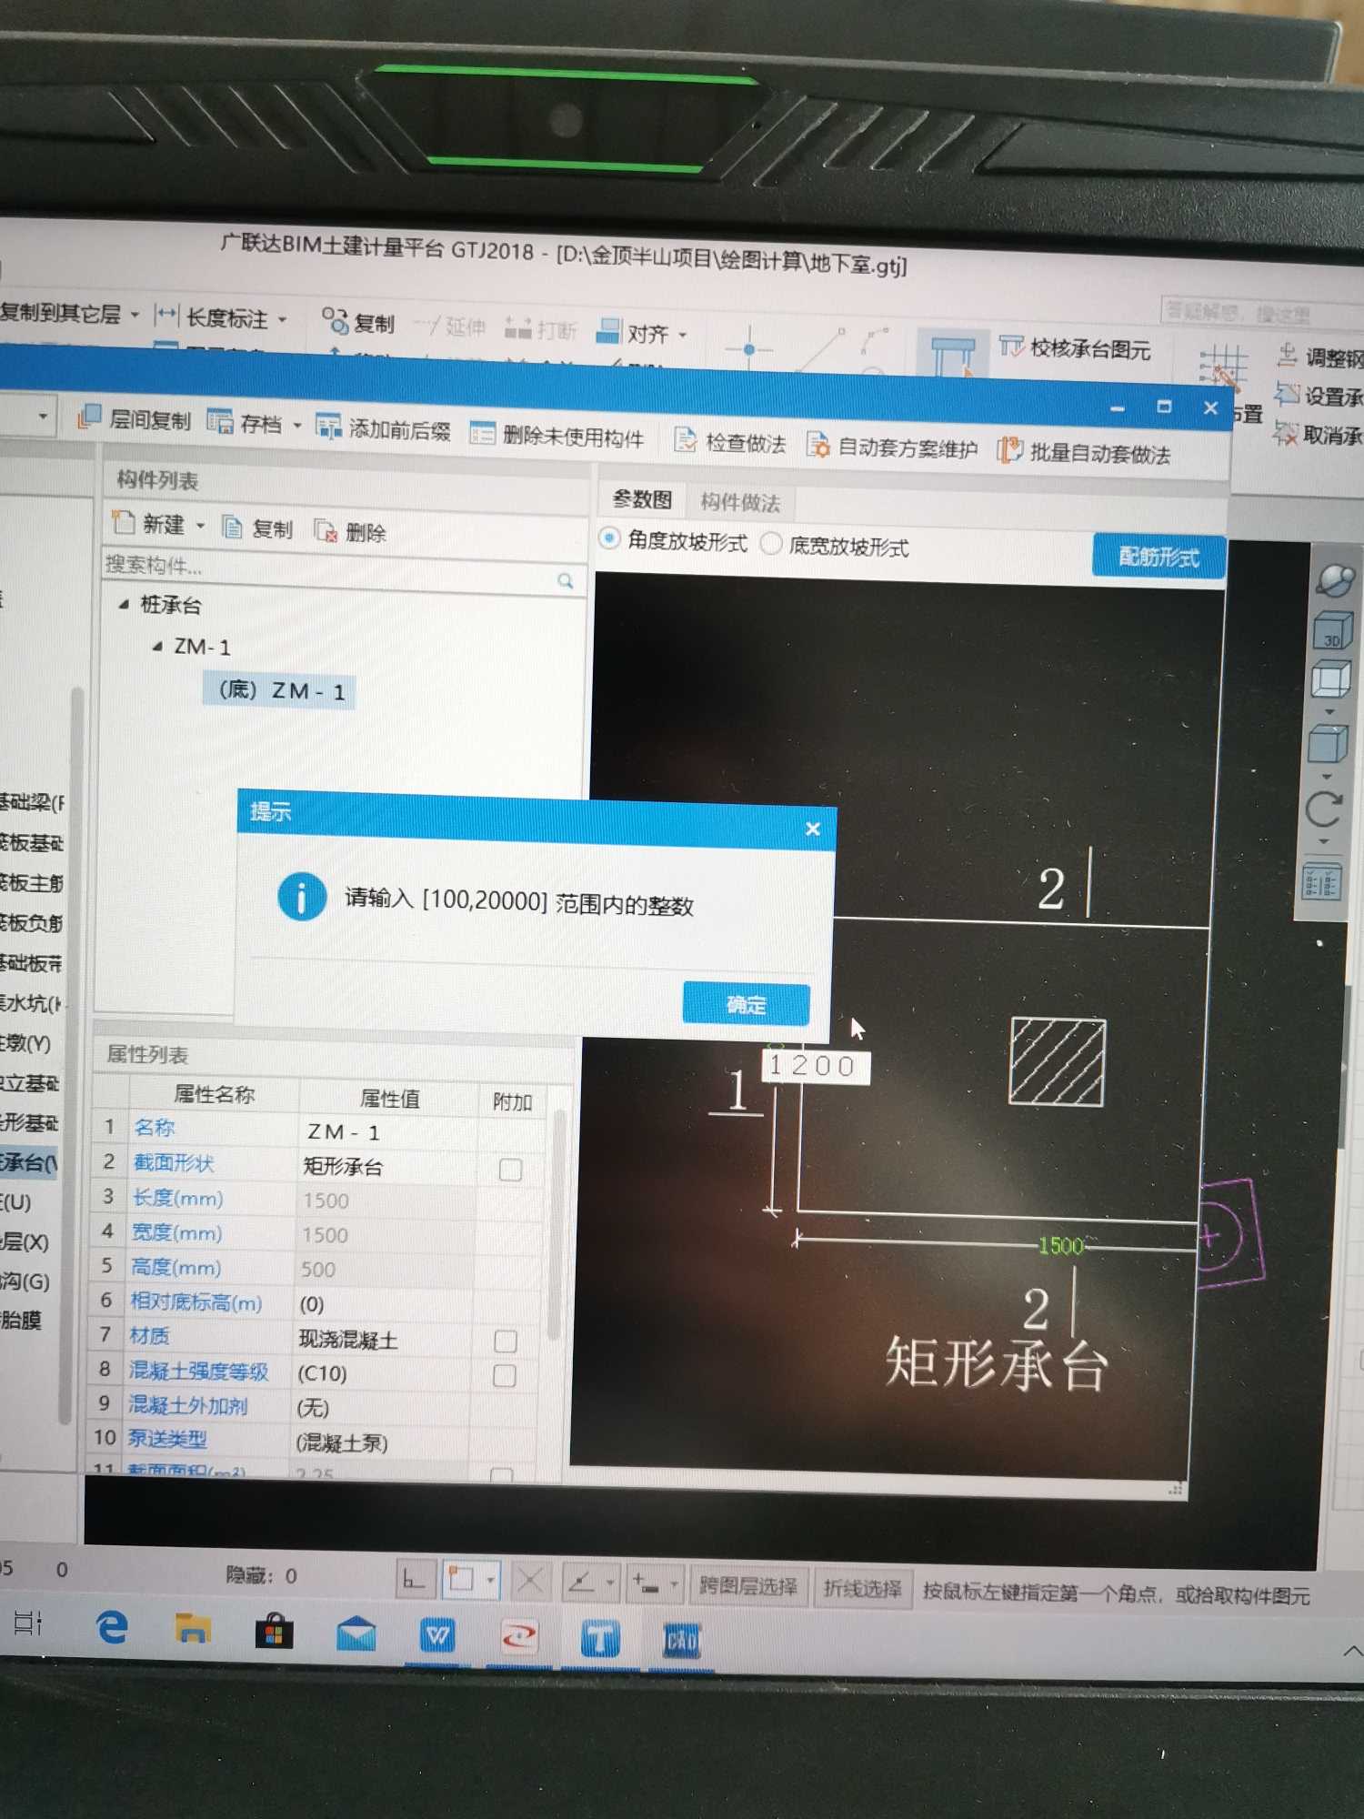Viewport: 1364px width, 1819px height.
Task: Toggle 附加 checkbox for 混凝土强度等级 row
Action: (x=504, y=1375)
